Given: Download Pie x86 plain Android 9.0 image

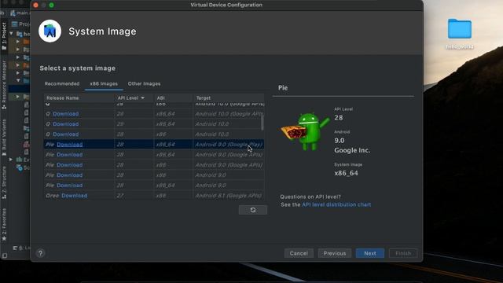Looking at the screenshot, I should [70, 175].
